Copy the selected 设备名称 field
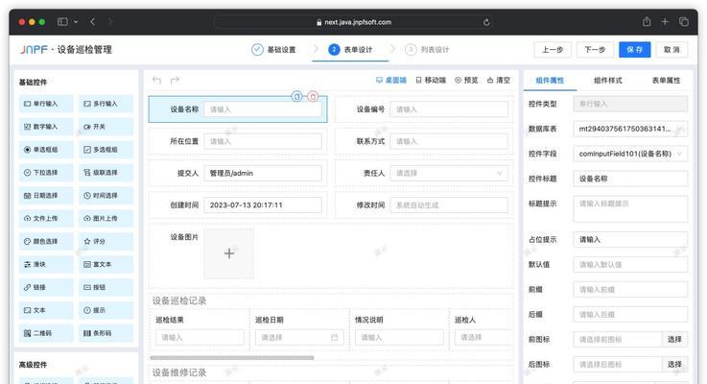The image size is (707, 384). coord(296,96)
